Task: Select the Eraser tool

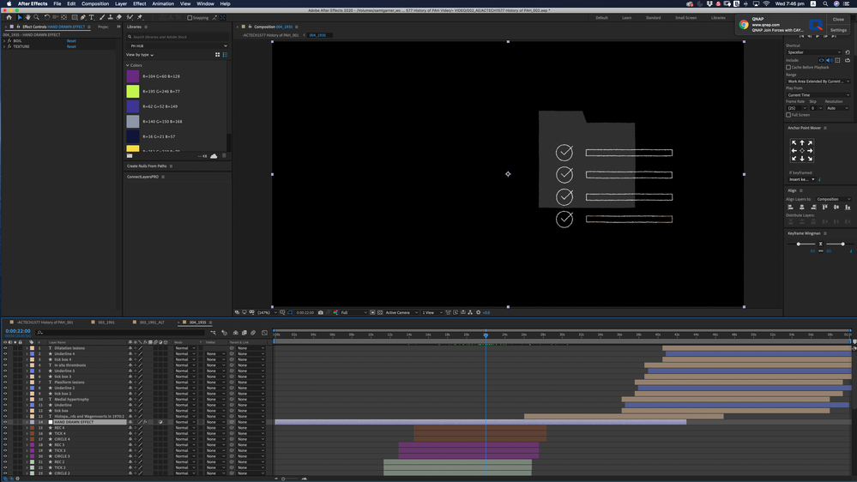Action: [x=120, y=17]
